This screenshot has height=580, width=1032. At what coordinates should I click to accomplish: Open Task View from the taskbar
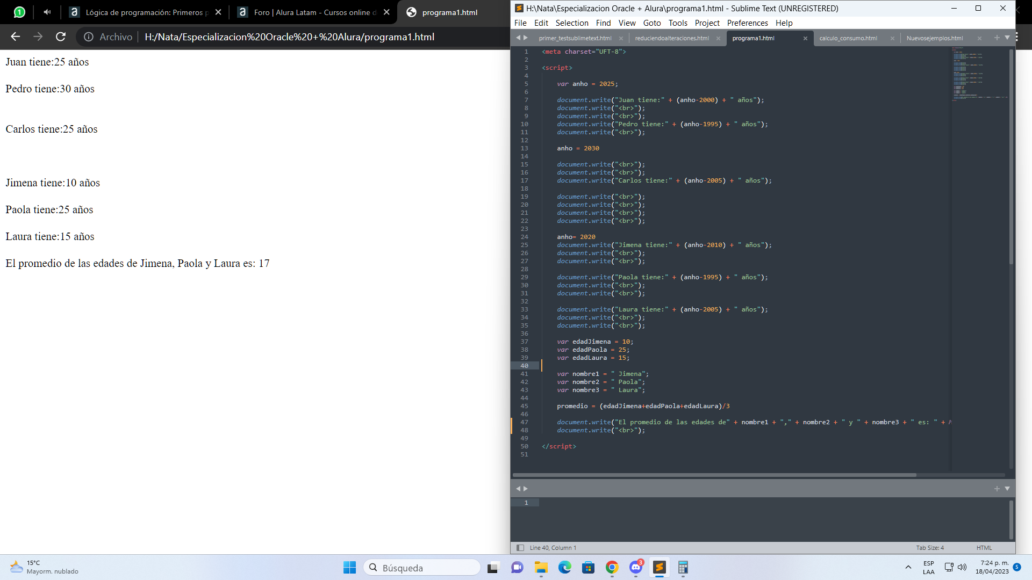[x=493, y=567]
